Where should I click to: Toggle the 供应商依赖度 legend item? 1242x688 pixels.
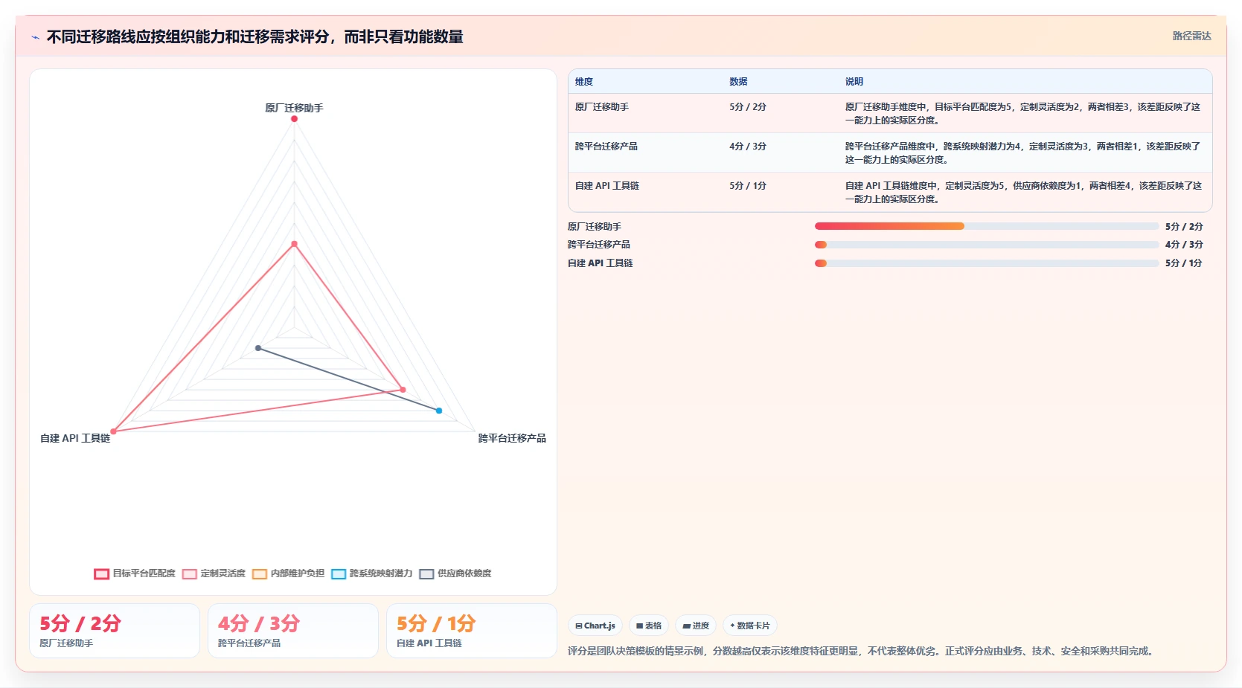click(455, 573)
